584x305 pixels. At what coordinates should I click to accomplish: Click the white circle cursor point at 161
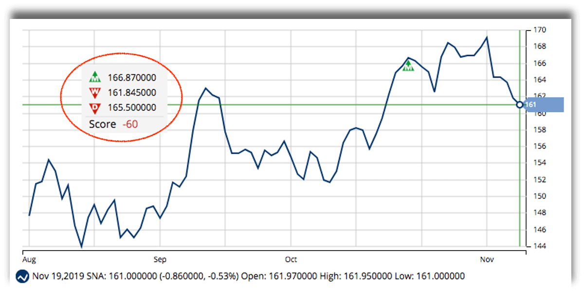(x=520, y=104)
